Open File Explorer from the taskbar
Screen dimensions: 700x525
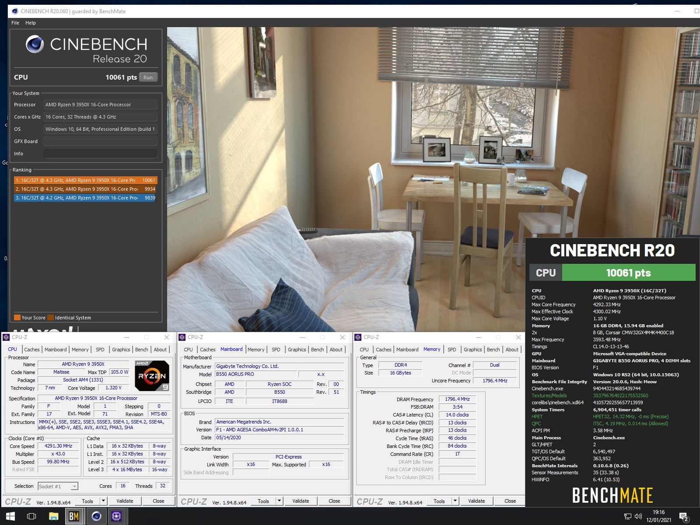[53, 516]
